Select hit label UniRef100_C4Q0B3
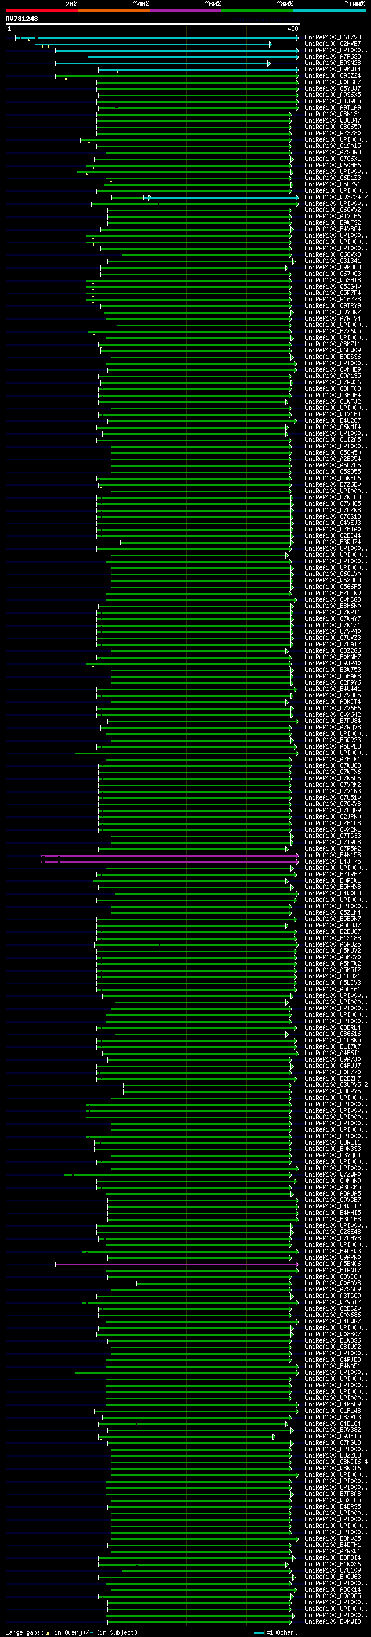371x1637 pixels. 332,894
